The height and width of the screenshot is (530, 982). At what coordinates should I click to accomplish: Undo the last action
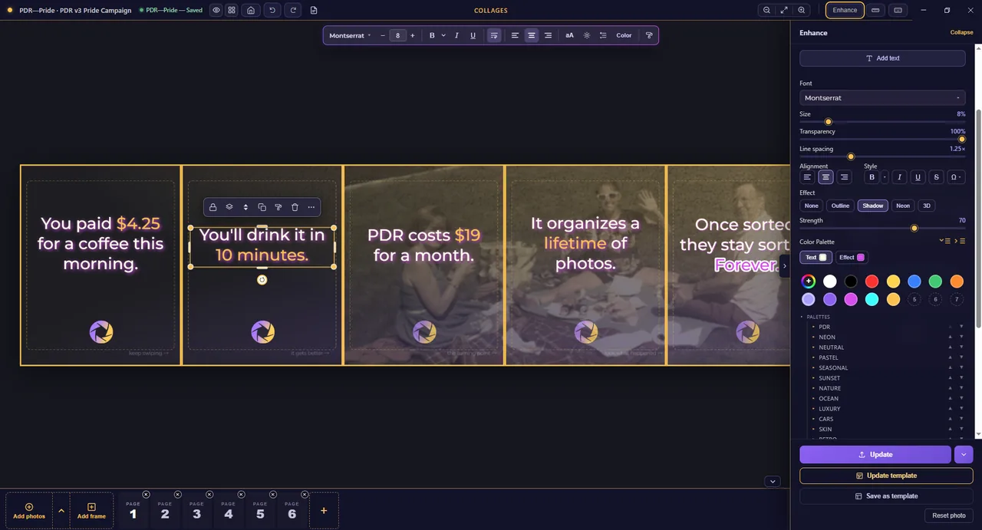(x=272, y=10)
